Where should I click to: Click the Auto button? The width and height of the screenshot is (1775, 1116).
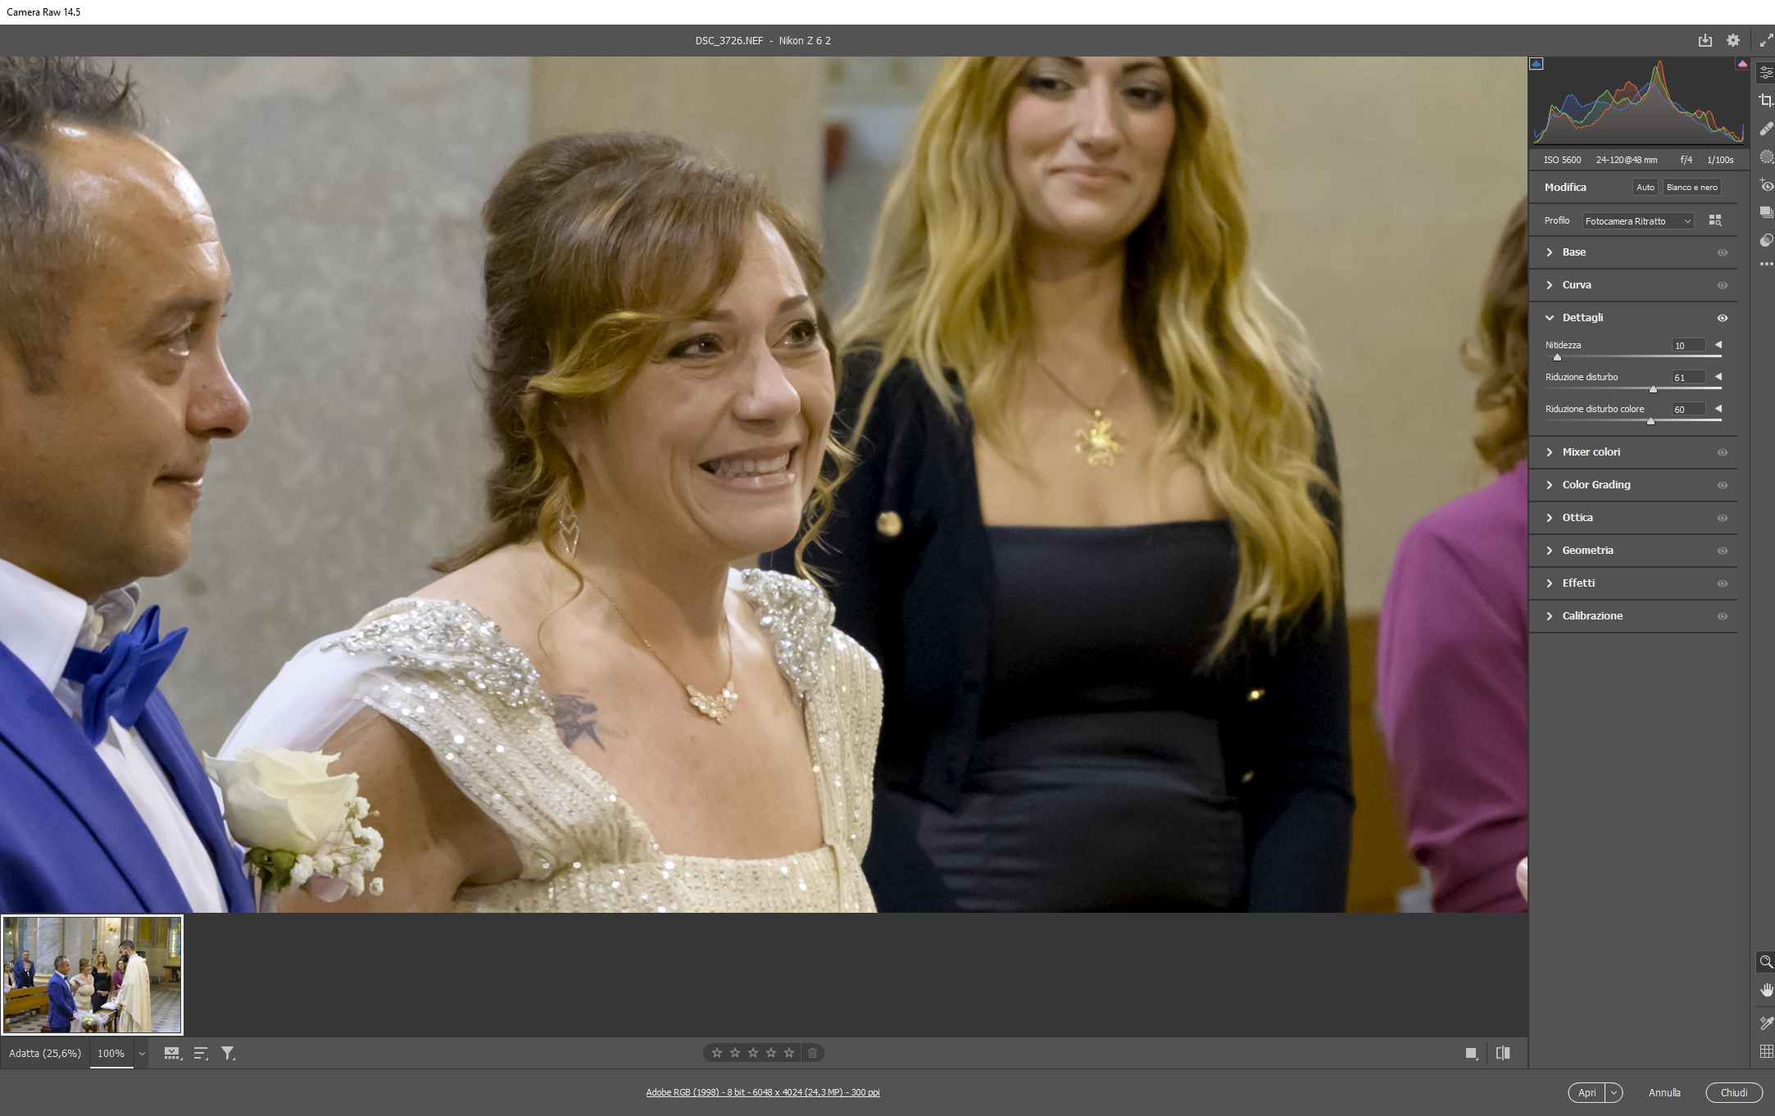[x=1645, y=188]
